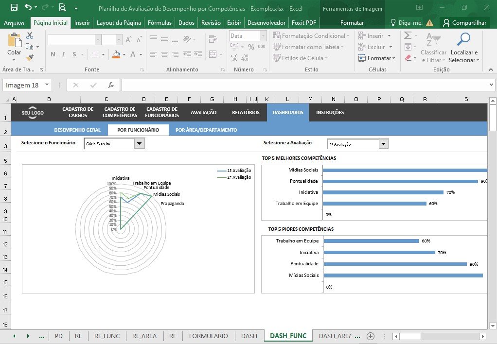Toggle Italic (I) formatting

pyautogui.click(x=63, y=54)
